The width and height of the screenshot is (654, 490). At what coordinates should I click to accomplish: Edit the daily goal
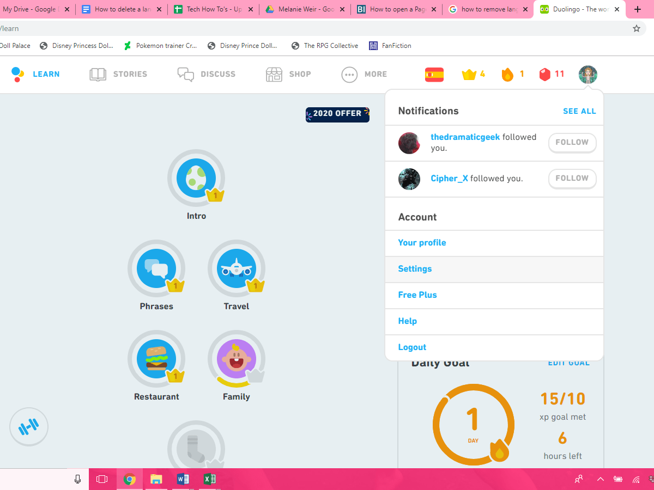(x=568, y=363)
